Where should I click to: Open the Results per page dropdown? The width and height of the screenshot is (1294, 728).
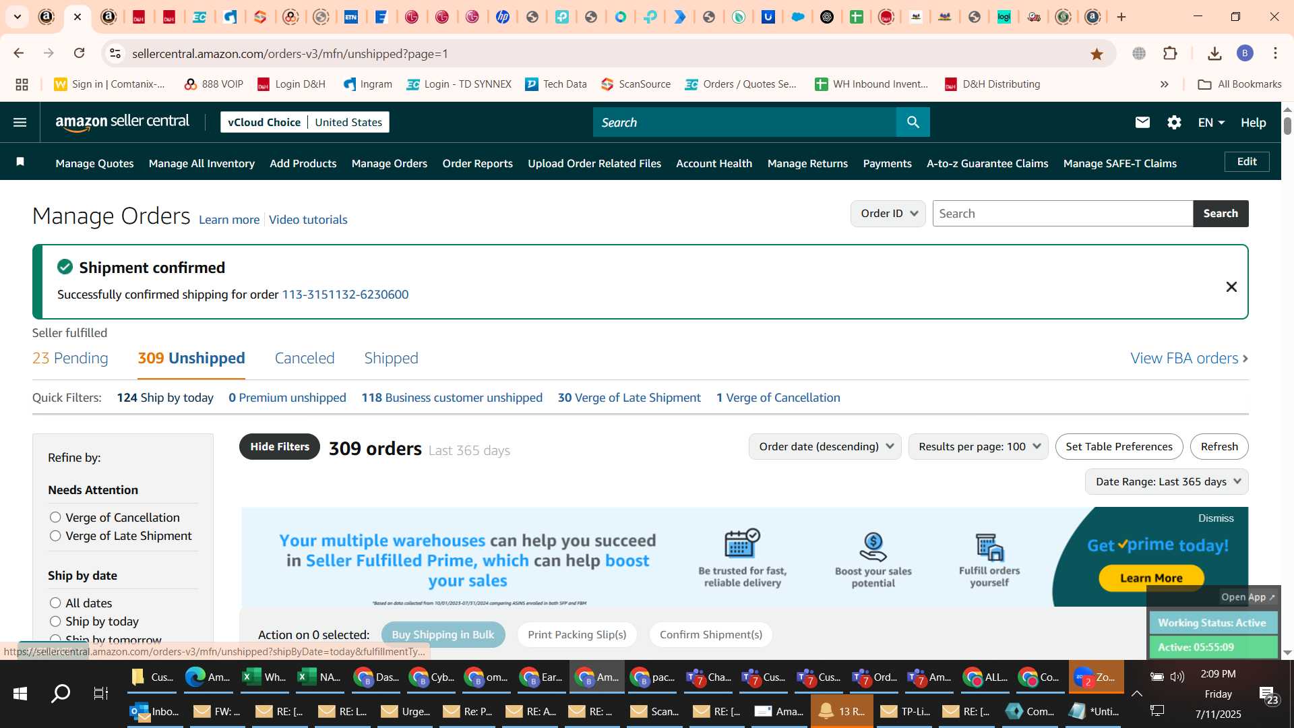(978, 446)
